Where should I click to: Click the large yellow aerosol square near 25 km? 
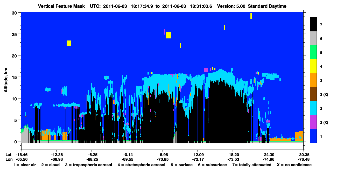coord(168,35)
